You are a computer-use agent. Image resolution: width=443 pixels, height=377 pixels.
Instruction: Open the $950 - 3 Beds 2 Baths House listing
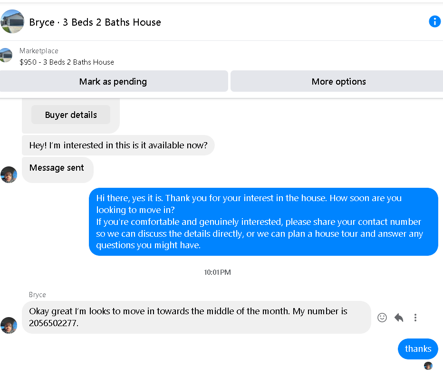pos(67,62)
